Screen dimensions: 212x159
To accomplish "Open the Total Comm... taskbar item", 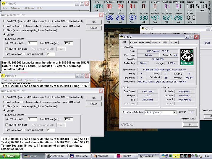I will (x=80, y=156).
